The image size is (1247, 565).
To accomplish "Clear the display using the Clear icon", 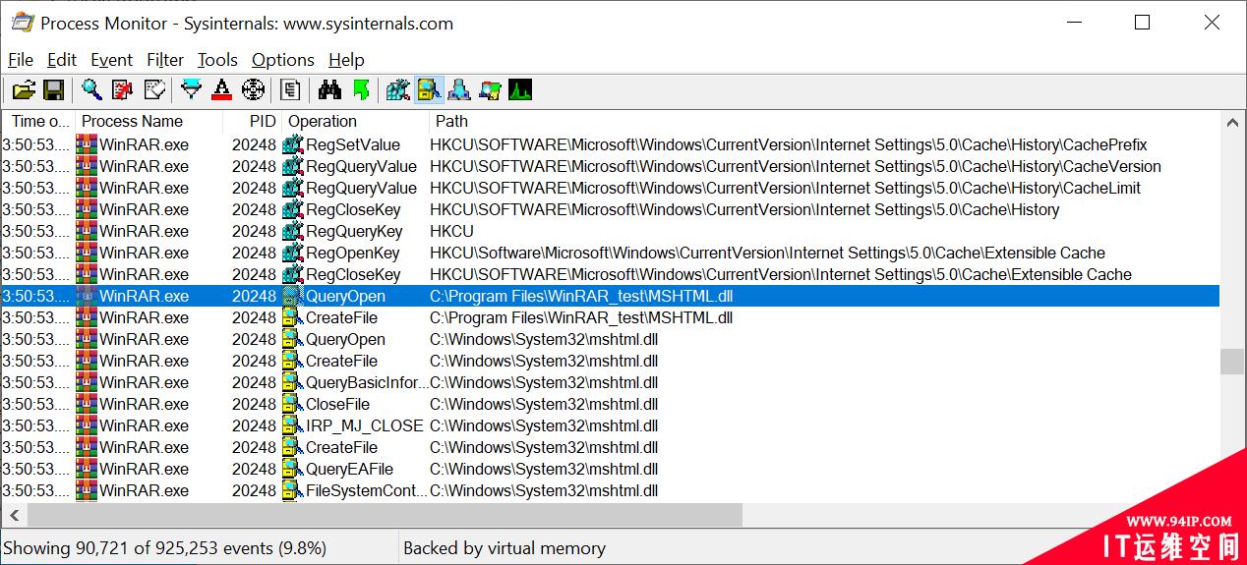I will coord(154,90).
